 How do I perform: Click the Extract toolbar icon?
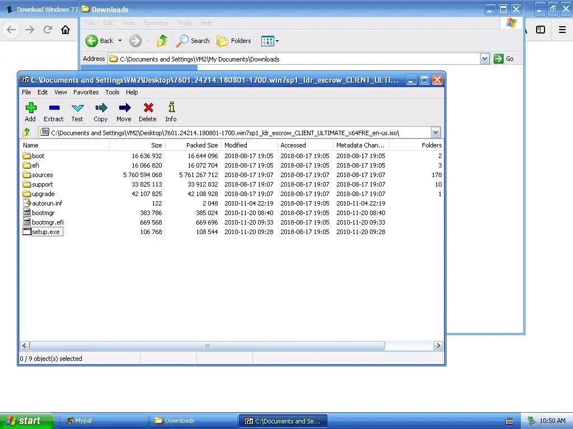click(54, 108)
